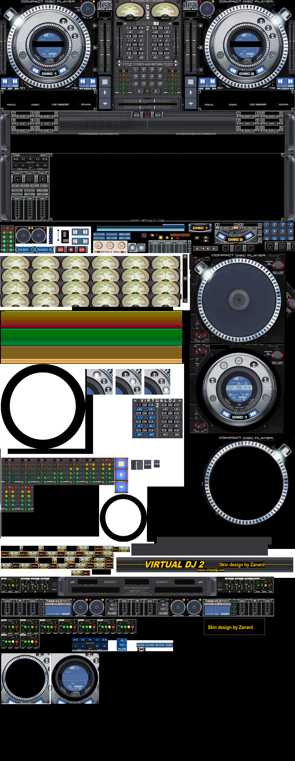The width and height of the screenshot is (295, 761).
Task: Click fast-forward arrows on the DISC 2 jog wheel
Action: [x=260, y=70]
